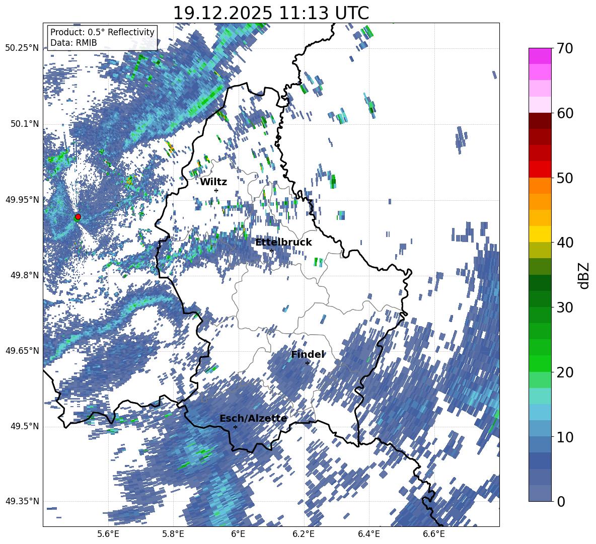Pick the bright red swatch above 50 dBZ
The image size is (596, 544).
[540, 170]
